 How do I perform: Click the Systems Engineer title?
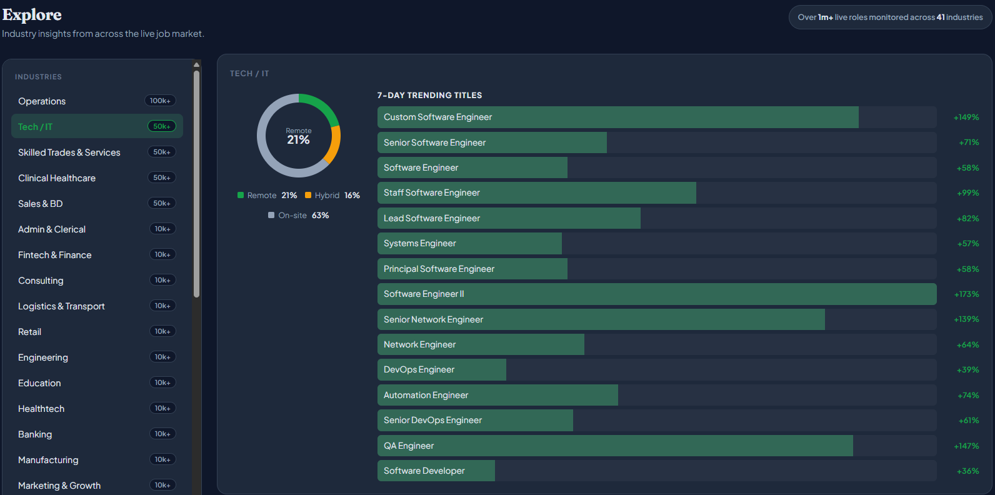420,243
